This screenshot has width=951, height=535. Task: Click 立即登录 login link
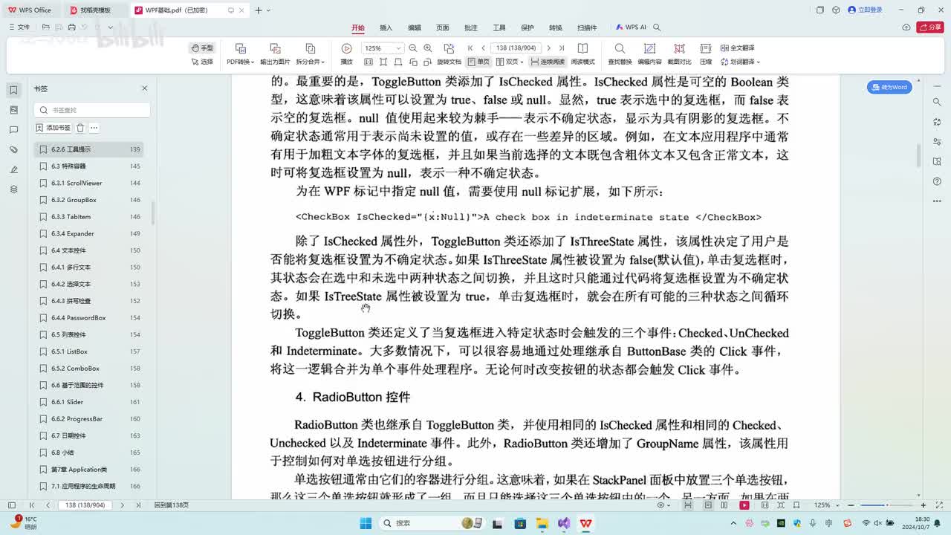point(866,10)
